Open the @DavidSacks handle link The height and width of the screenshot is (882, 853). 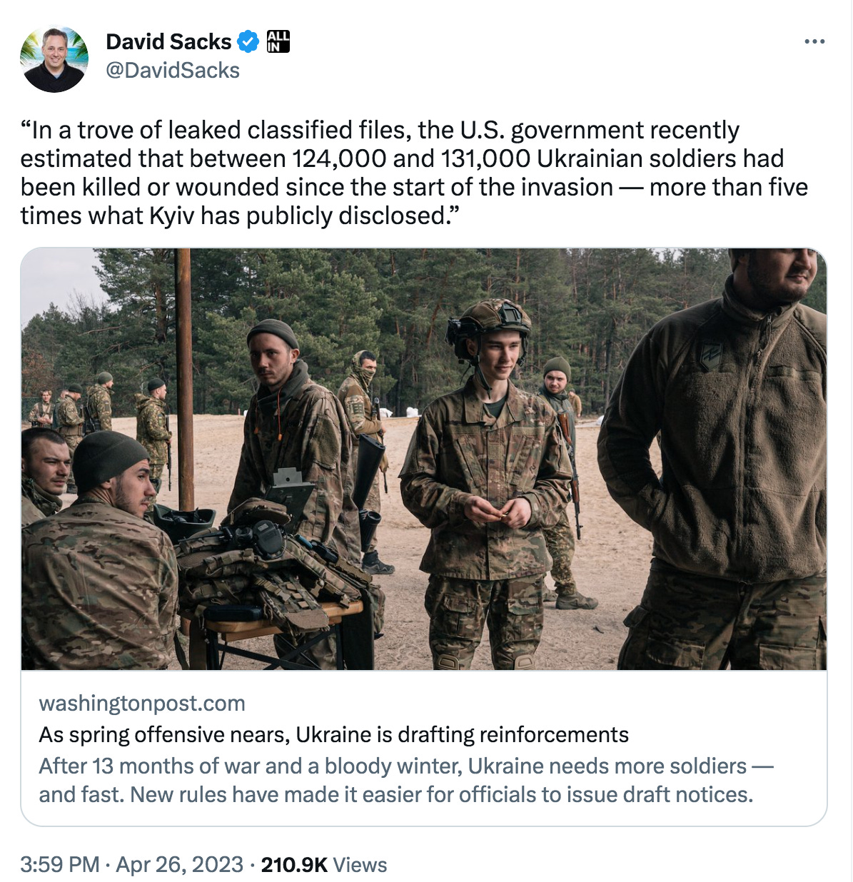[173, 71]
